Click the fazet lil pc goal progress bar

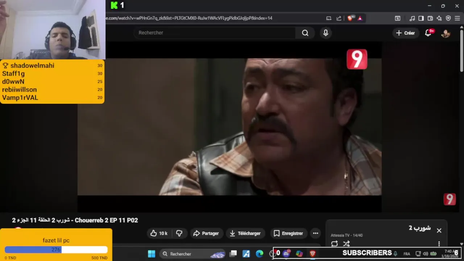coord(56,250)
